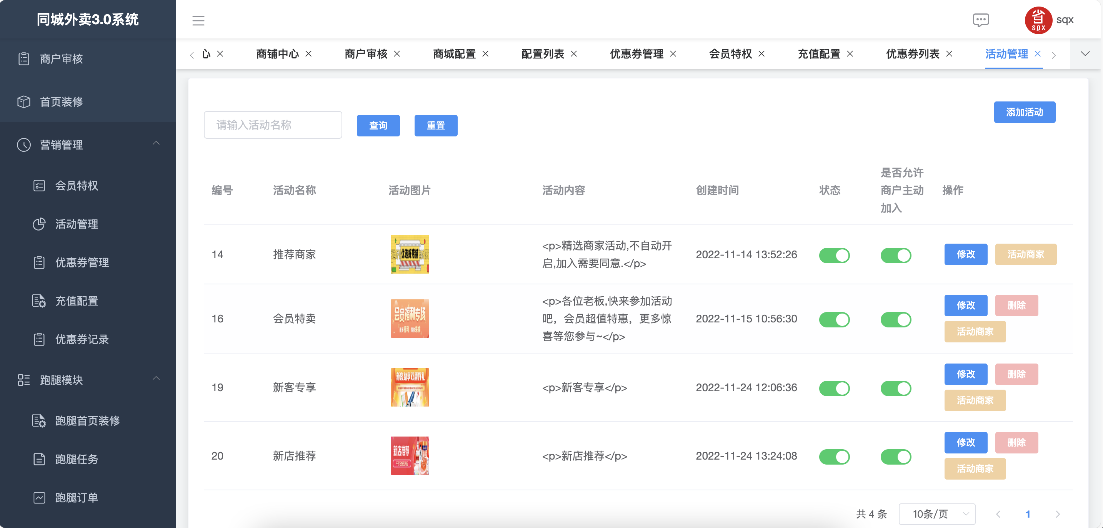This screenshot has height=528, width=1103.
Task: Click the 跑腿任务 document icon
Action: 39,459
